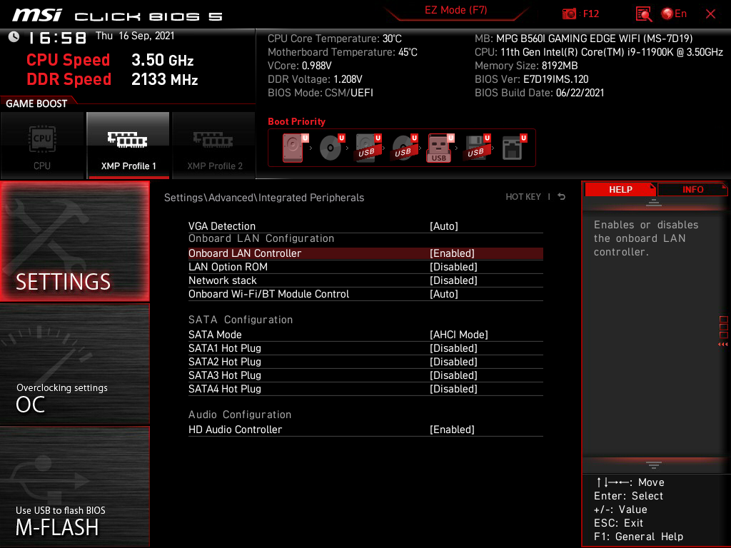Enable XMP Profile 1
Viewport: 731px width, 548px height.
(x=128, y=146)
